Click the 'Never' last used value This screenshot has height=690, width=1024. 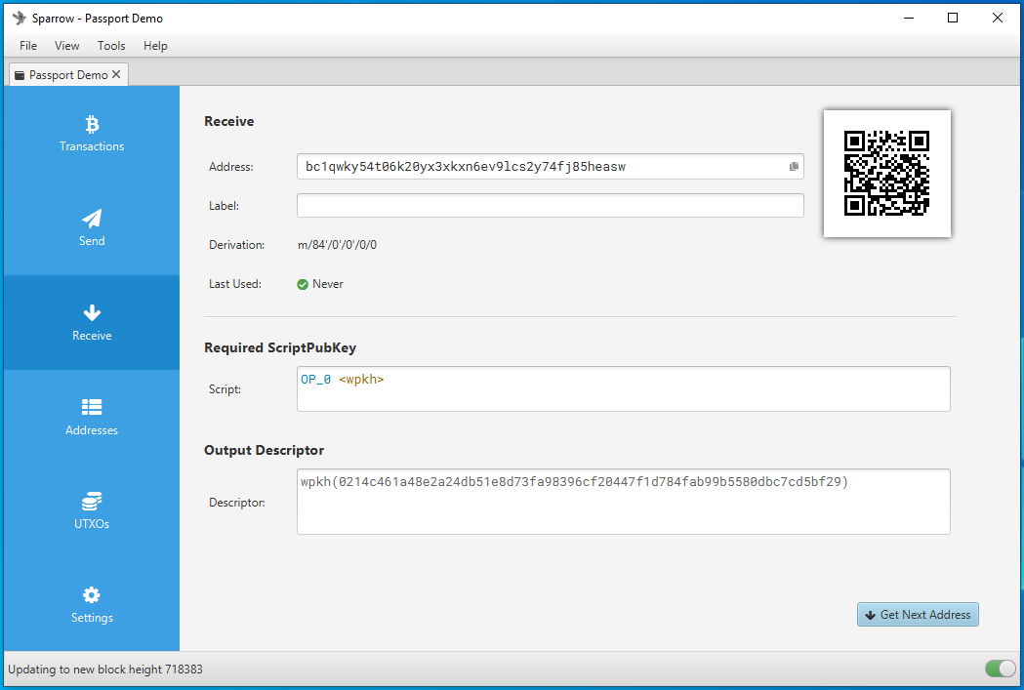pos(328,284)
